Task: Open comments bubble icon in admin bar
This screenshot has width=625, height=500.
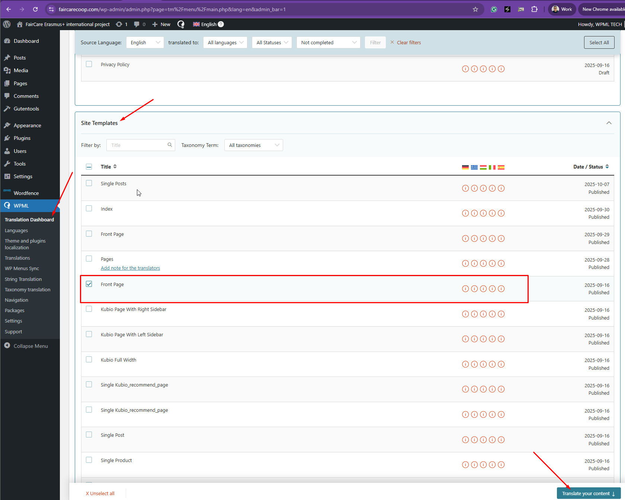Action: click(137, 24)
